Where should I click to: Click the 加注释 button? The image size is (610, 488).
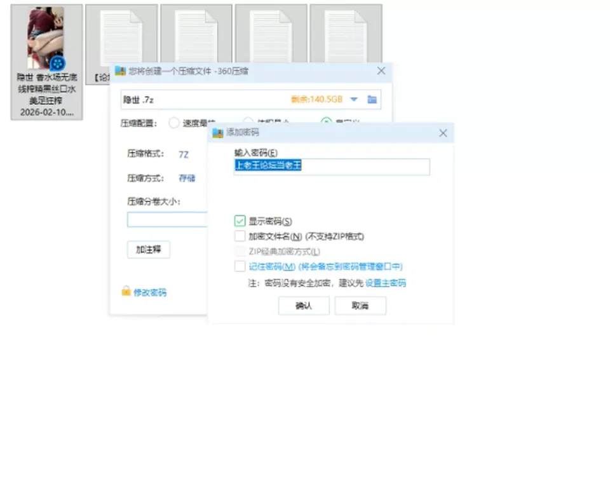[x=149, y=250]
